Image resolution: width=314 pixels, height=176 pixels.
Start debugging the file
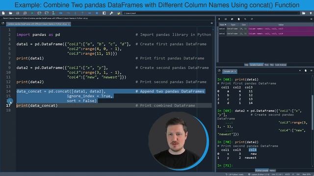tap(61, 13)
